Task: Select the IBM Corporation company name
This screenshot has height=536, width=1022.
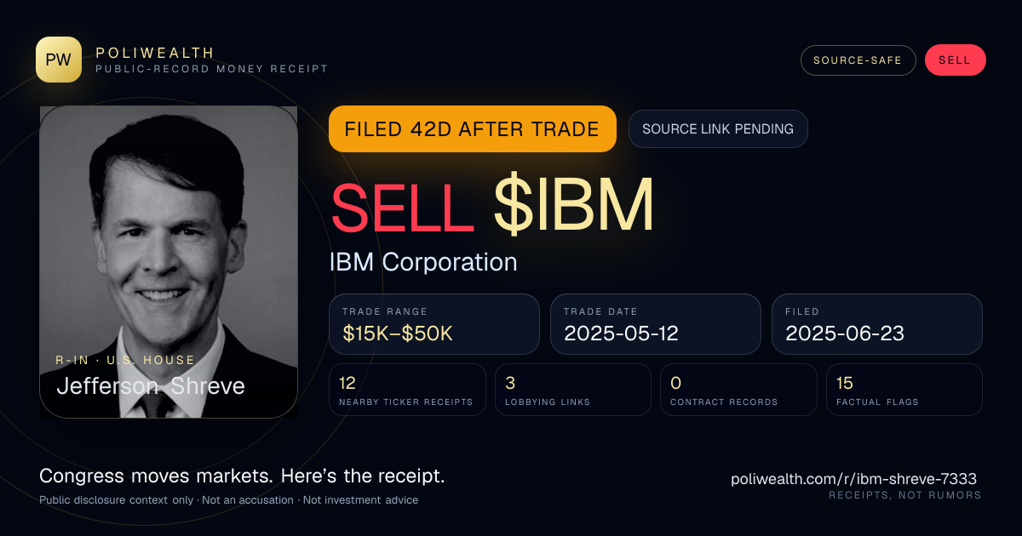Action: point(423,262)
